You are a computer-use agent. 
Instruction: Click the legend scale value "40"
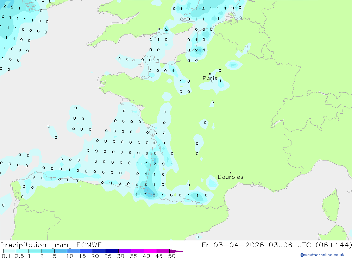click(146, 256)
